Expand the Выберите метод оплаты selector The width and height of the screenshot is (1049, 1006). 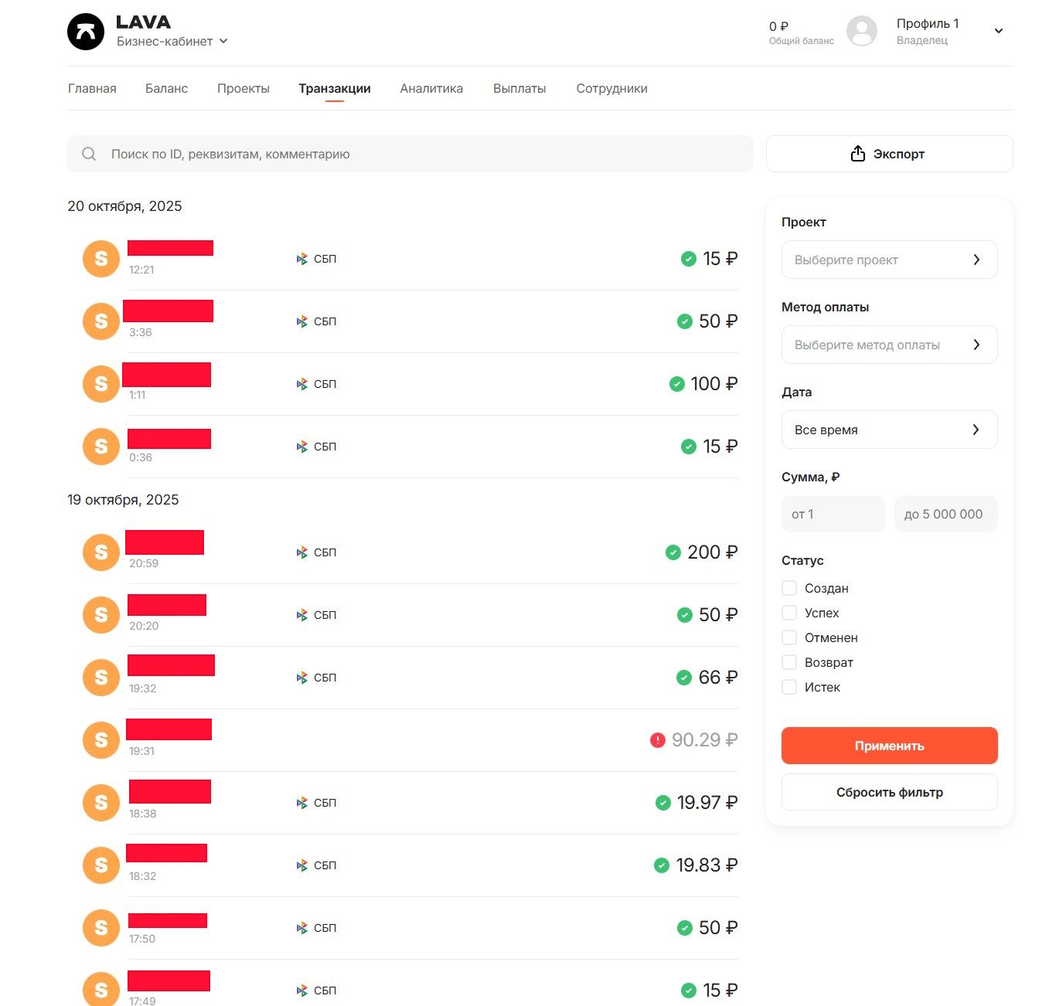(x=889, y=345)
